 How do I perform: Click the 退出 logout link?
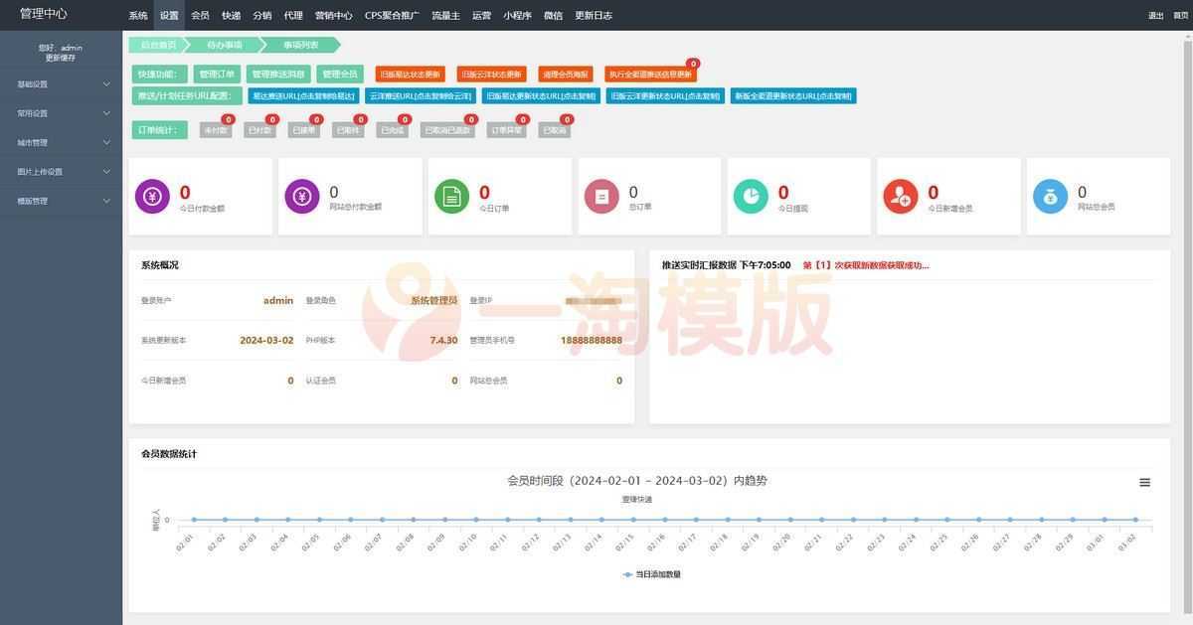(x=1155, y=16)
